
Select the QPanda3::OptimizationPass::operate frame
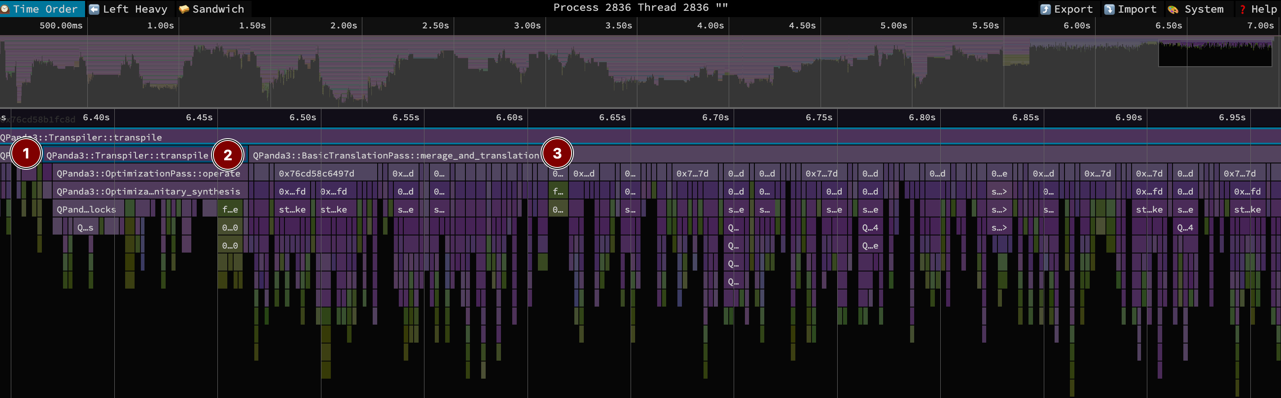[148, 173]
